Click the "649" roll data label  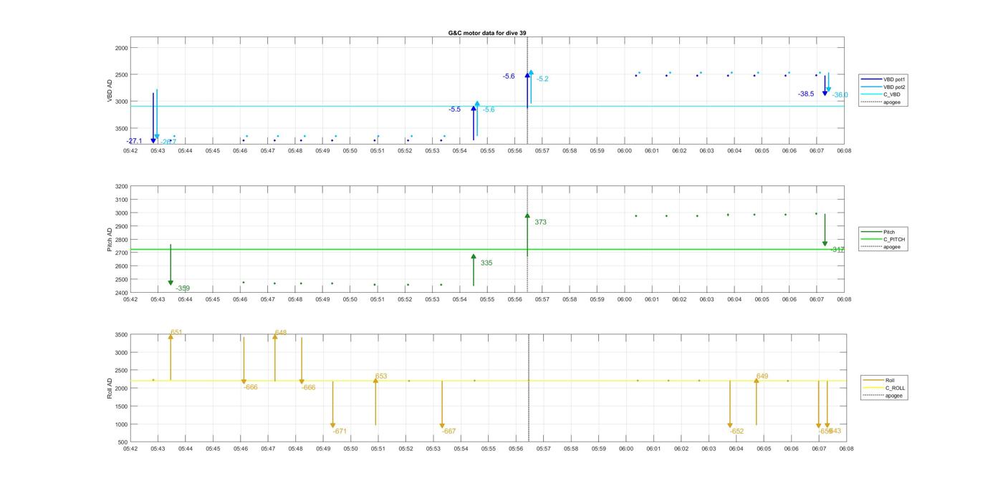click(762, 376)
